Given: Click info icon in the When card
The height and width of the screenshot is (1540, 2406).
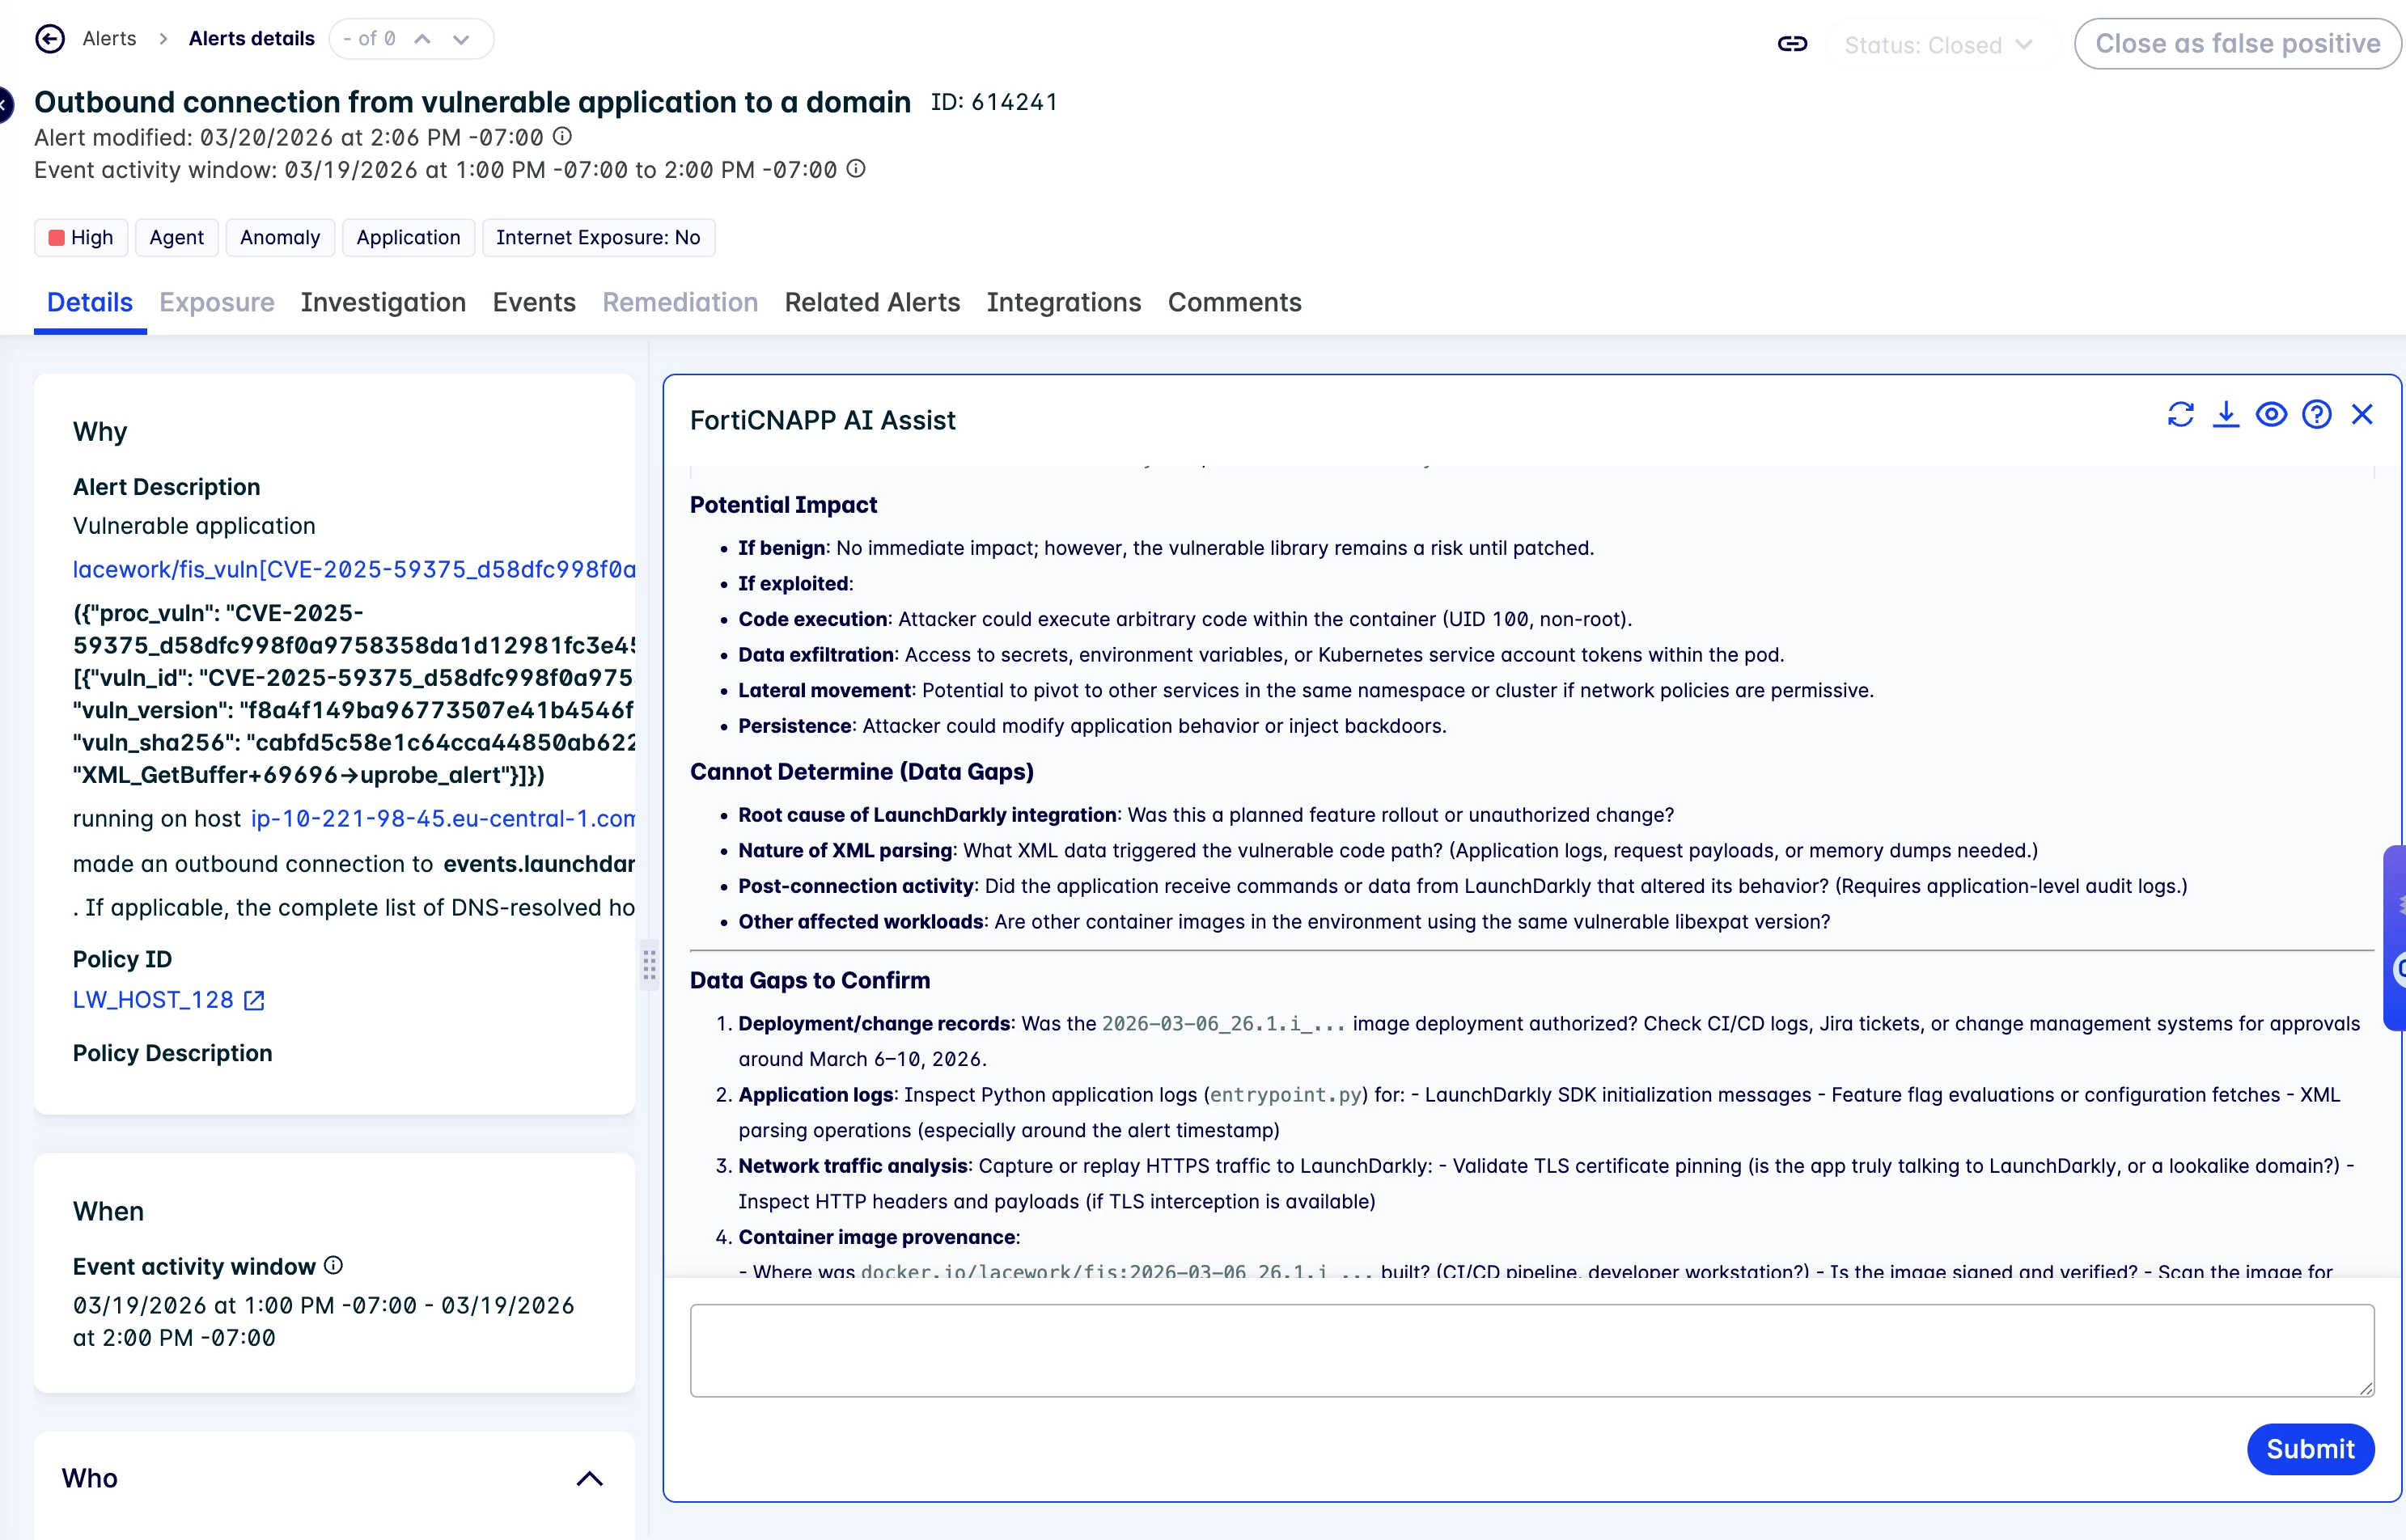Looking at the screenshot, I should [334, 1265].
